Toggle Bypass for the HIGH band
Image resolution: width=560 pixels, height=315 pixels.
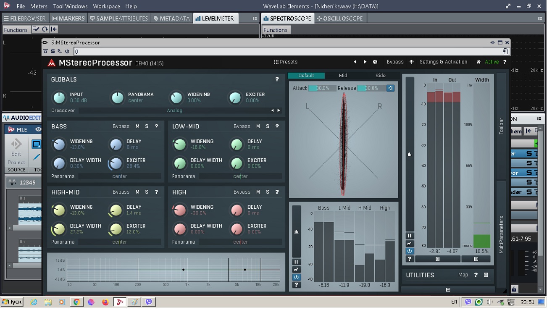242,192
